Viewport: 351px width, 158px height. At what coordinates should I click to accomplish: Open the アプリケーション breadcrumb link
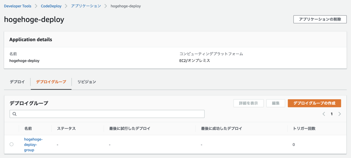86,6
